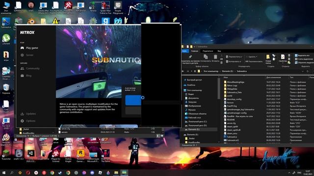The image size is (314, 176).
Task: Click the Имя column header
Action: pos(226,77)
